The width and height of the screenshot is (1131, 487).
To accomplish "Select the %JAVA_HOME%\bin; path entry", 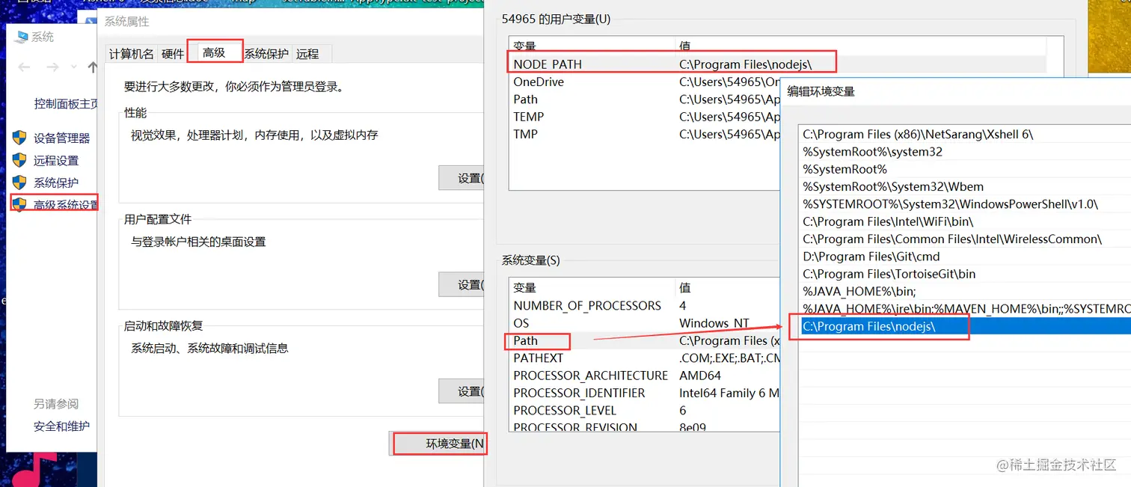I will (x=964, y=292).
